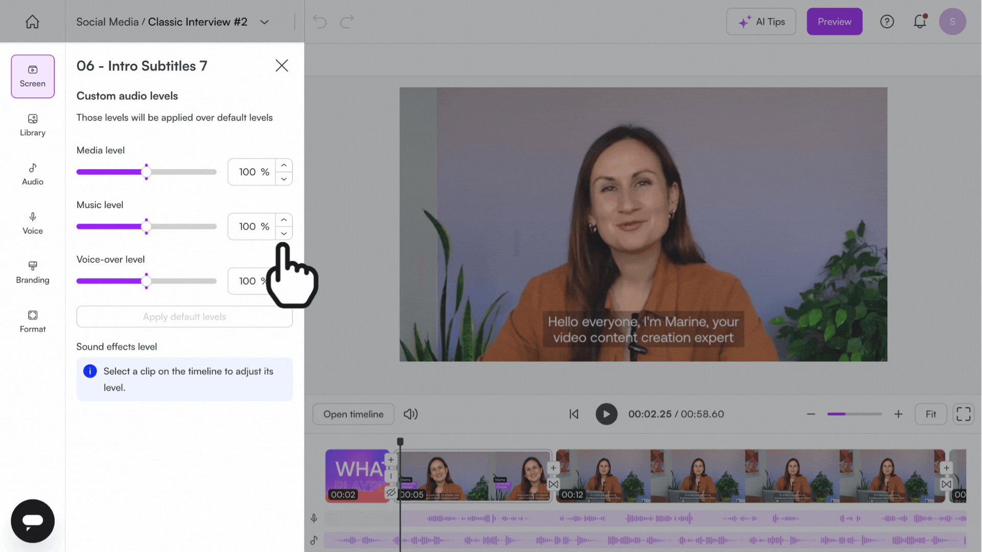The height and width of the screenshot is (552, 982).
Task: Decrease Music level with down arrow
Action: [284, 234]
